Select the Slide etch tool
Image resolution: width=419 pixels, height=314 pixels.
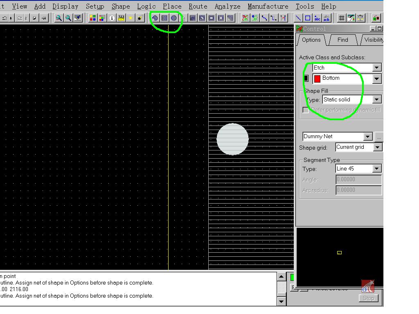point(273,18)
